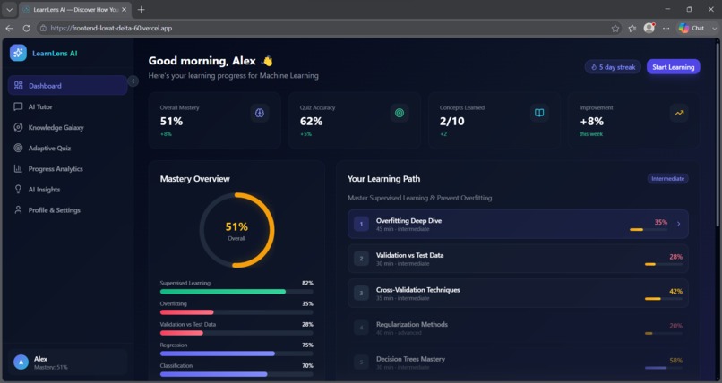Click the 2/10 Concepts Learned value
Viewport: 722px width, 383px height.
[x=452, y=122]
